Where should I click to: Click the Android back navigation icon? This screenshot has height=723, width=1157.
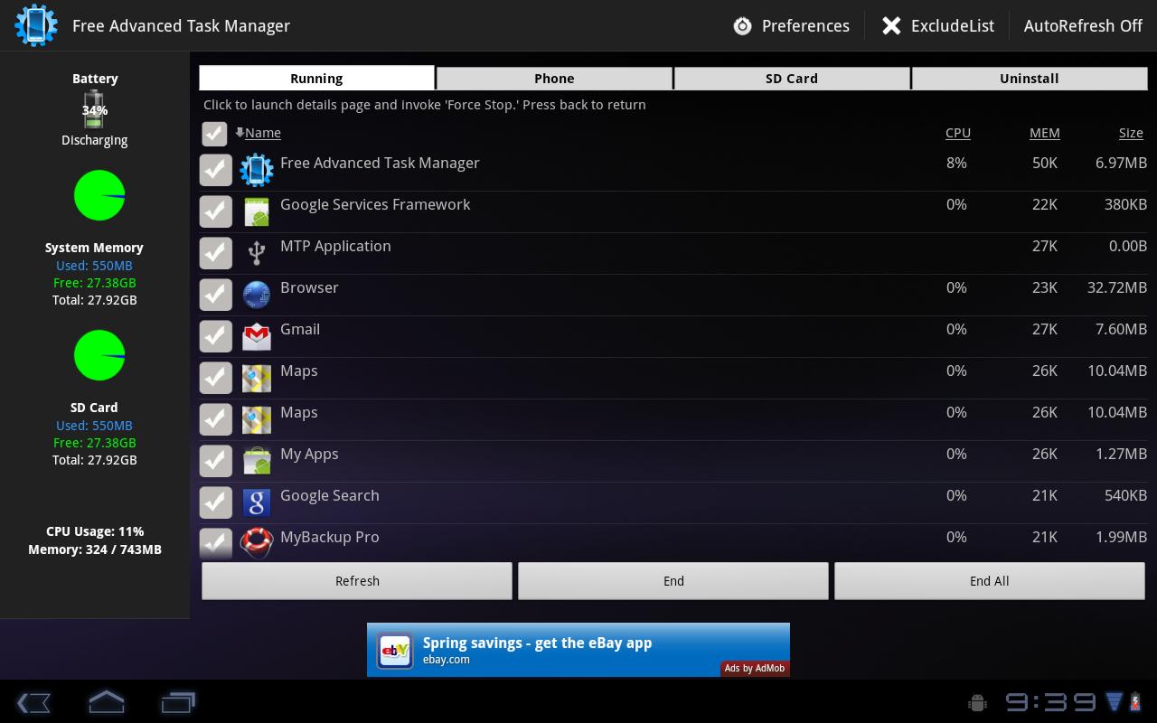point(33,702)
